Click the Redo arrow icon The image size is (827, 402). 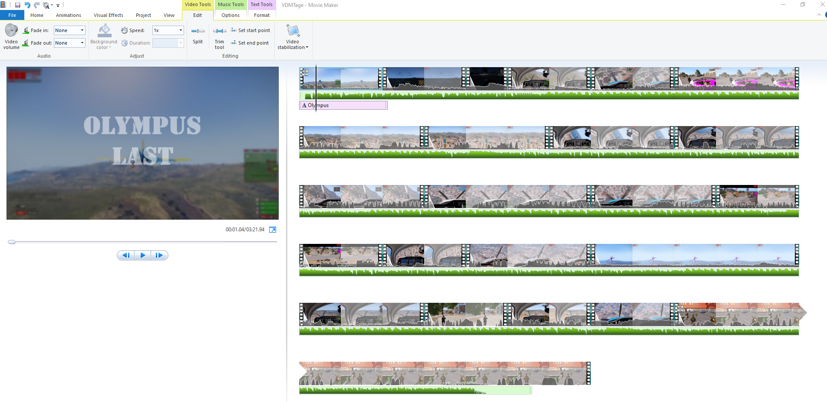(x=37, y=5)
